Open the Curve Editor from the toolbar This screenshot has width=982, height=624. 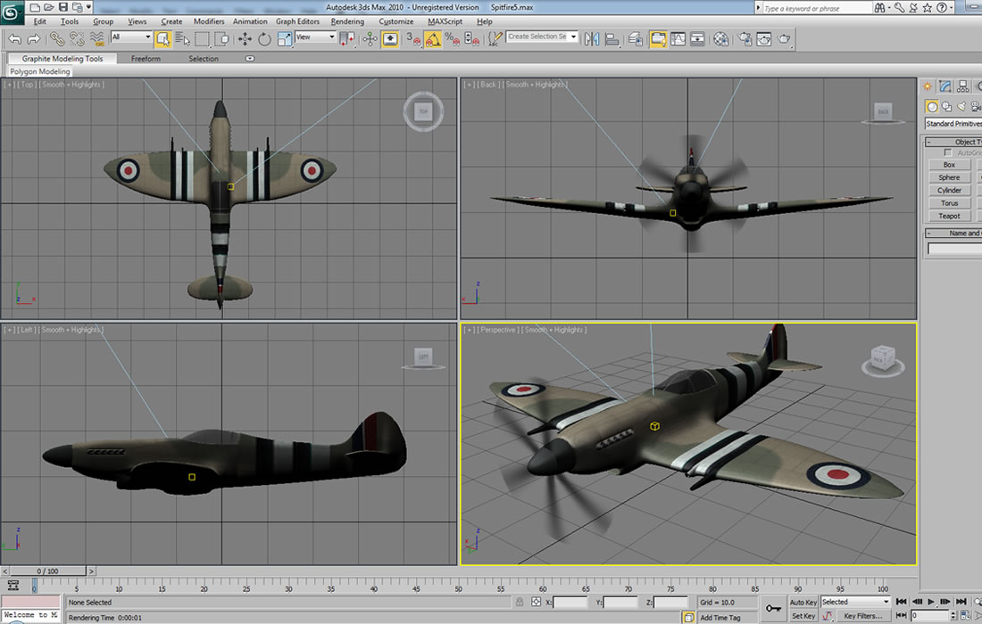coord(678,38)
